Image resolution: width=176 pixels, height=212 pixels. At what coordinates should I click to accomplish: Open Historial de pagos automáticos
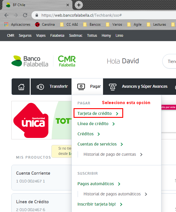(112, 194)
